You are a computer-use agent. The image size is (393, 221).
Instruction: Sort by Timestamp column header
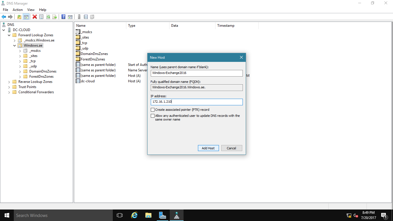tap(237, 26)
